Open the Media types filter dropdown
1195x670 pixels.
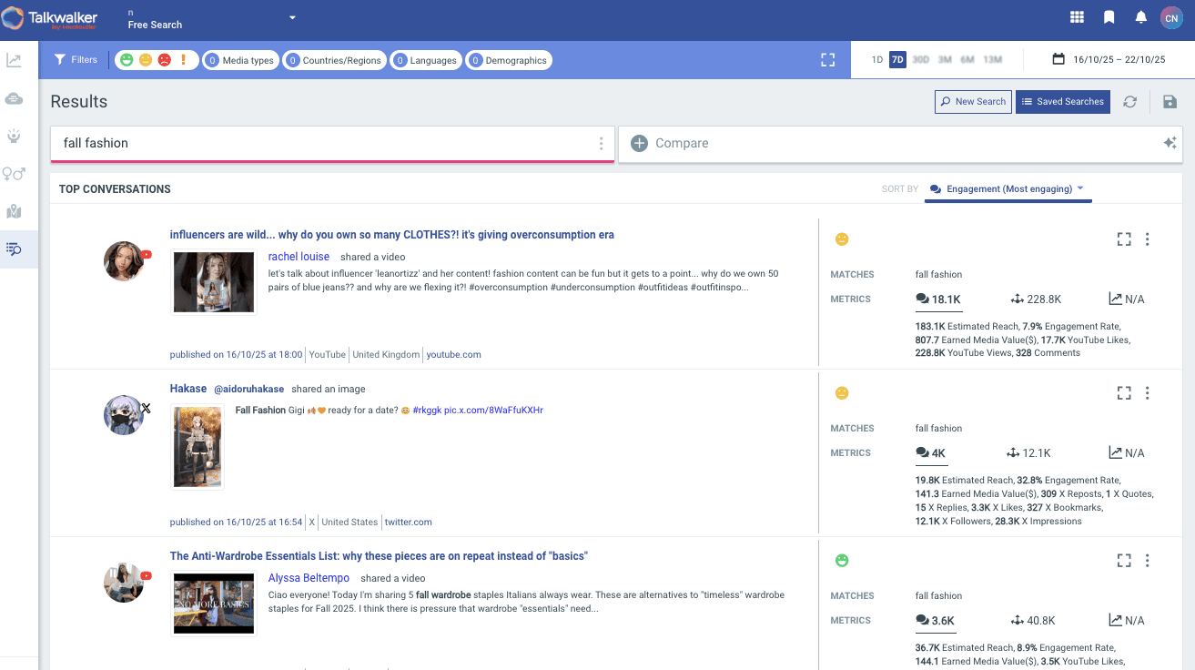(x=240, y=60)
